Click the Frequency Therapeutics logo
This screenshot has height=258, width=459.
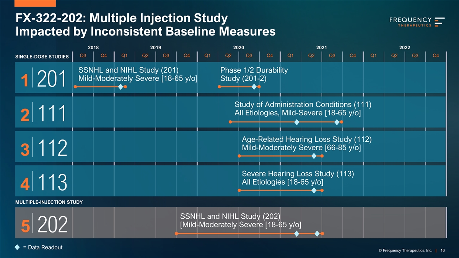coord(417,22)
